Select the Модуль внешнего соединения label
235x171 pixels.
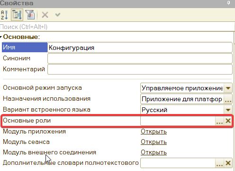point(49,152)
